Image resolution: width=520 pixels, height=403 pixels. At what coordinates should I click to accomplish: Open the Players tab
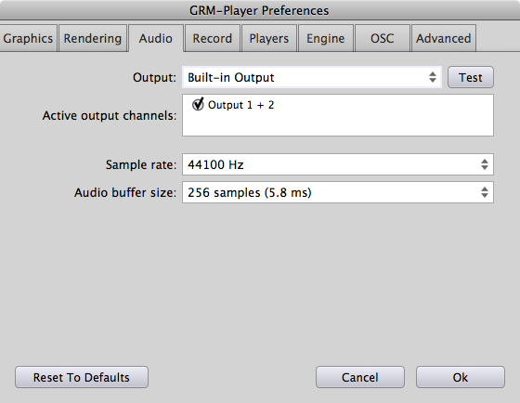269,38
